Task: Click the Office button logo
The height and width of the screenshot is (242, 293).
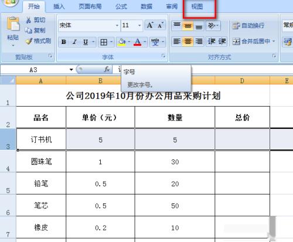Action: tap(10, 2)
